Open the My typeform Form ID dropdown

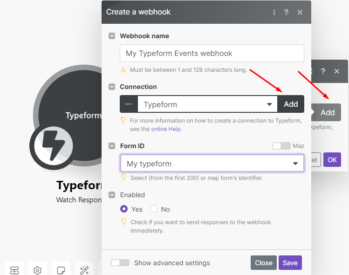(x=212, y=164)
